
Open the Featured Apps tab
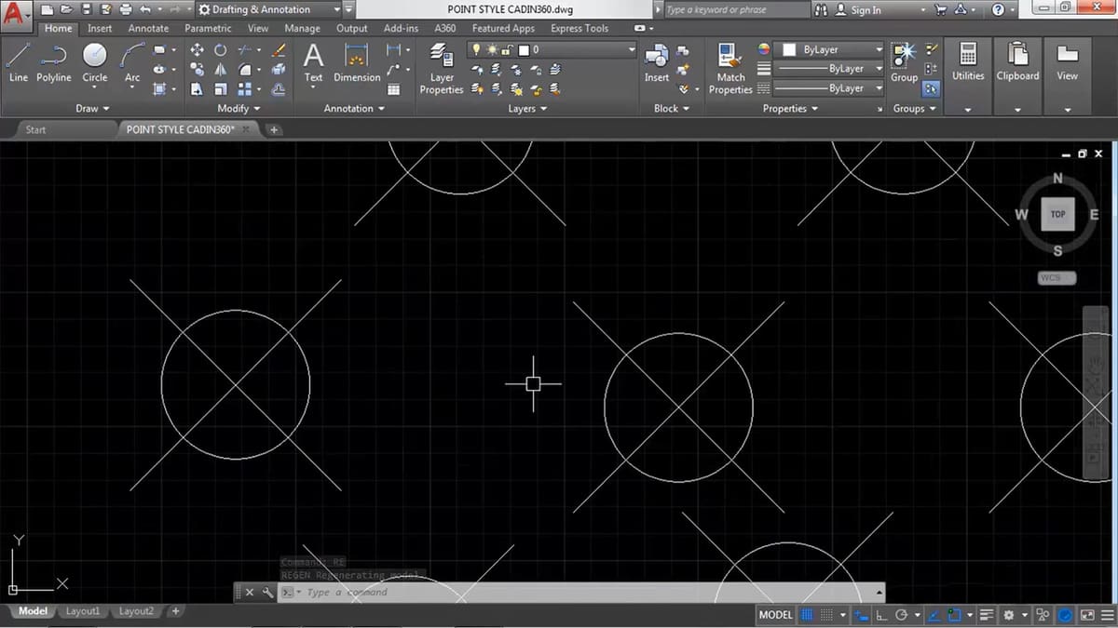[x=503, y=29]
